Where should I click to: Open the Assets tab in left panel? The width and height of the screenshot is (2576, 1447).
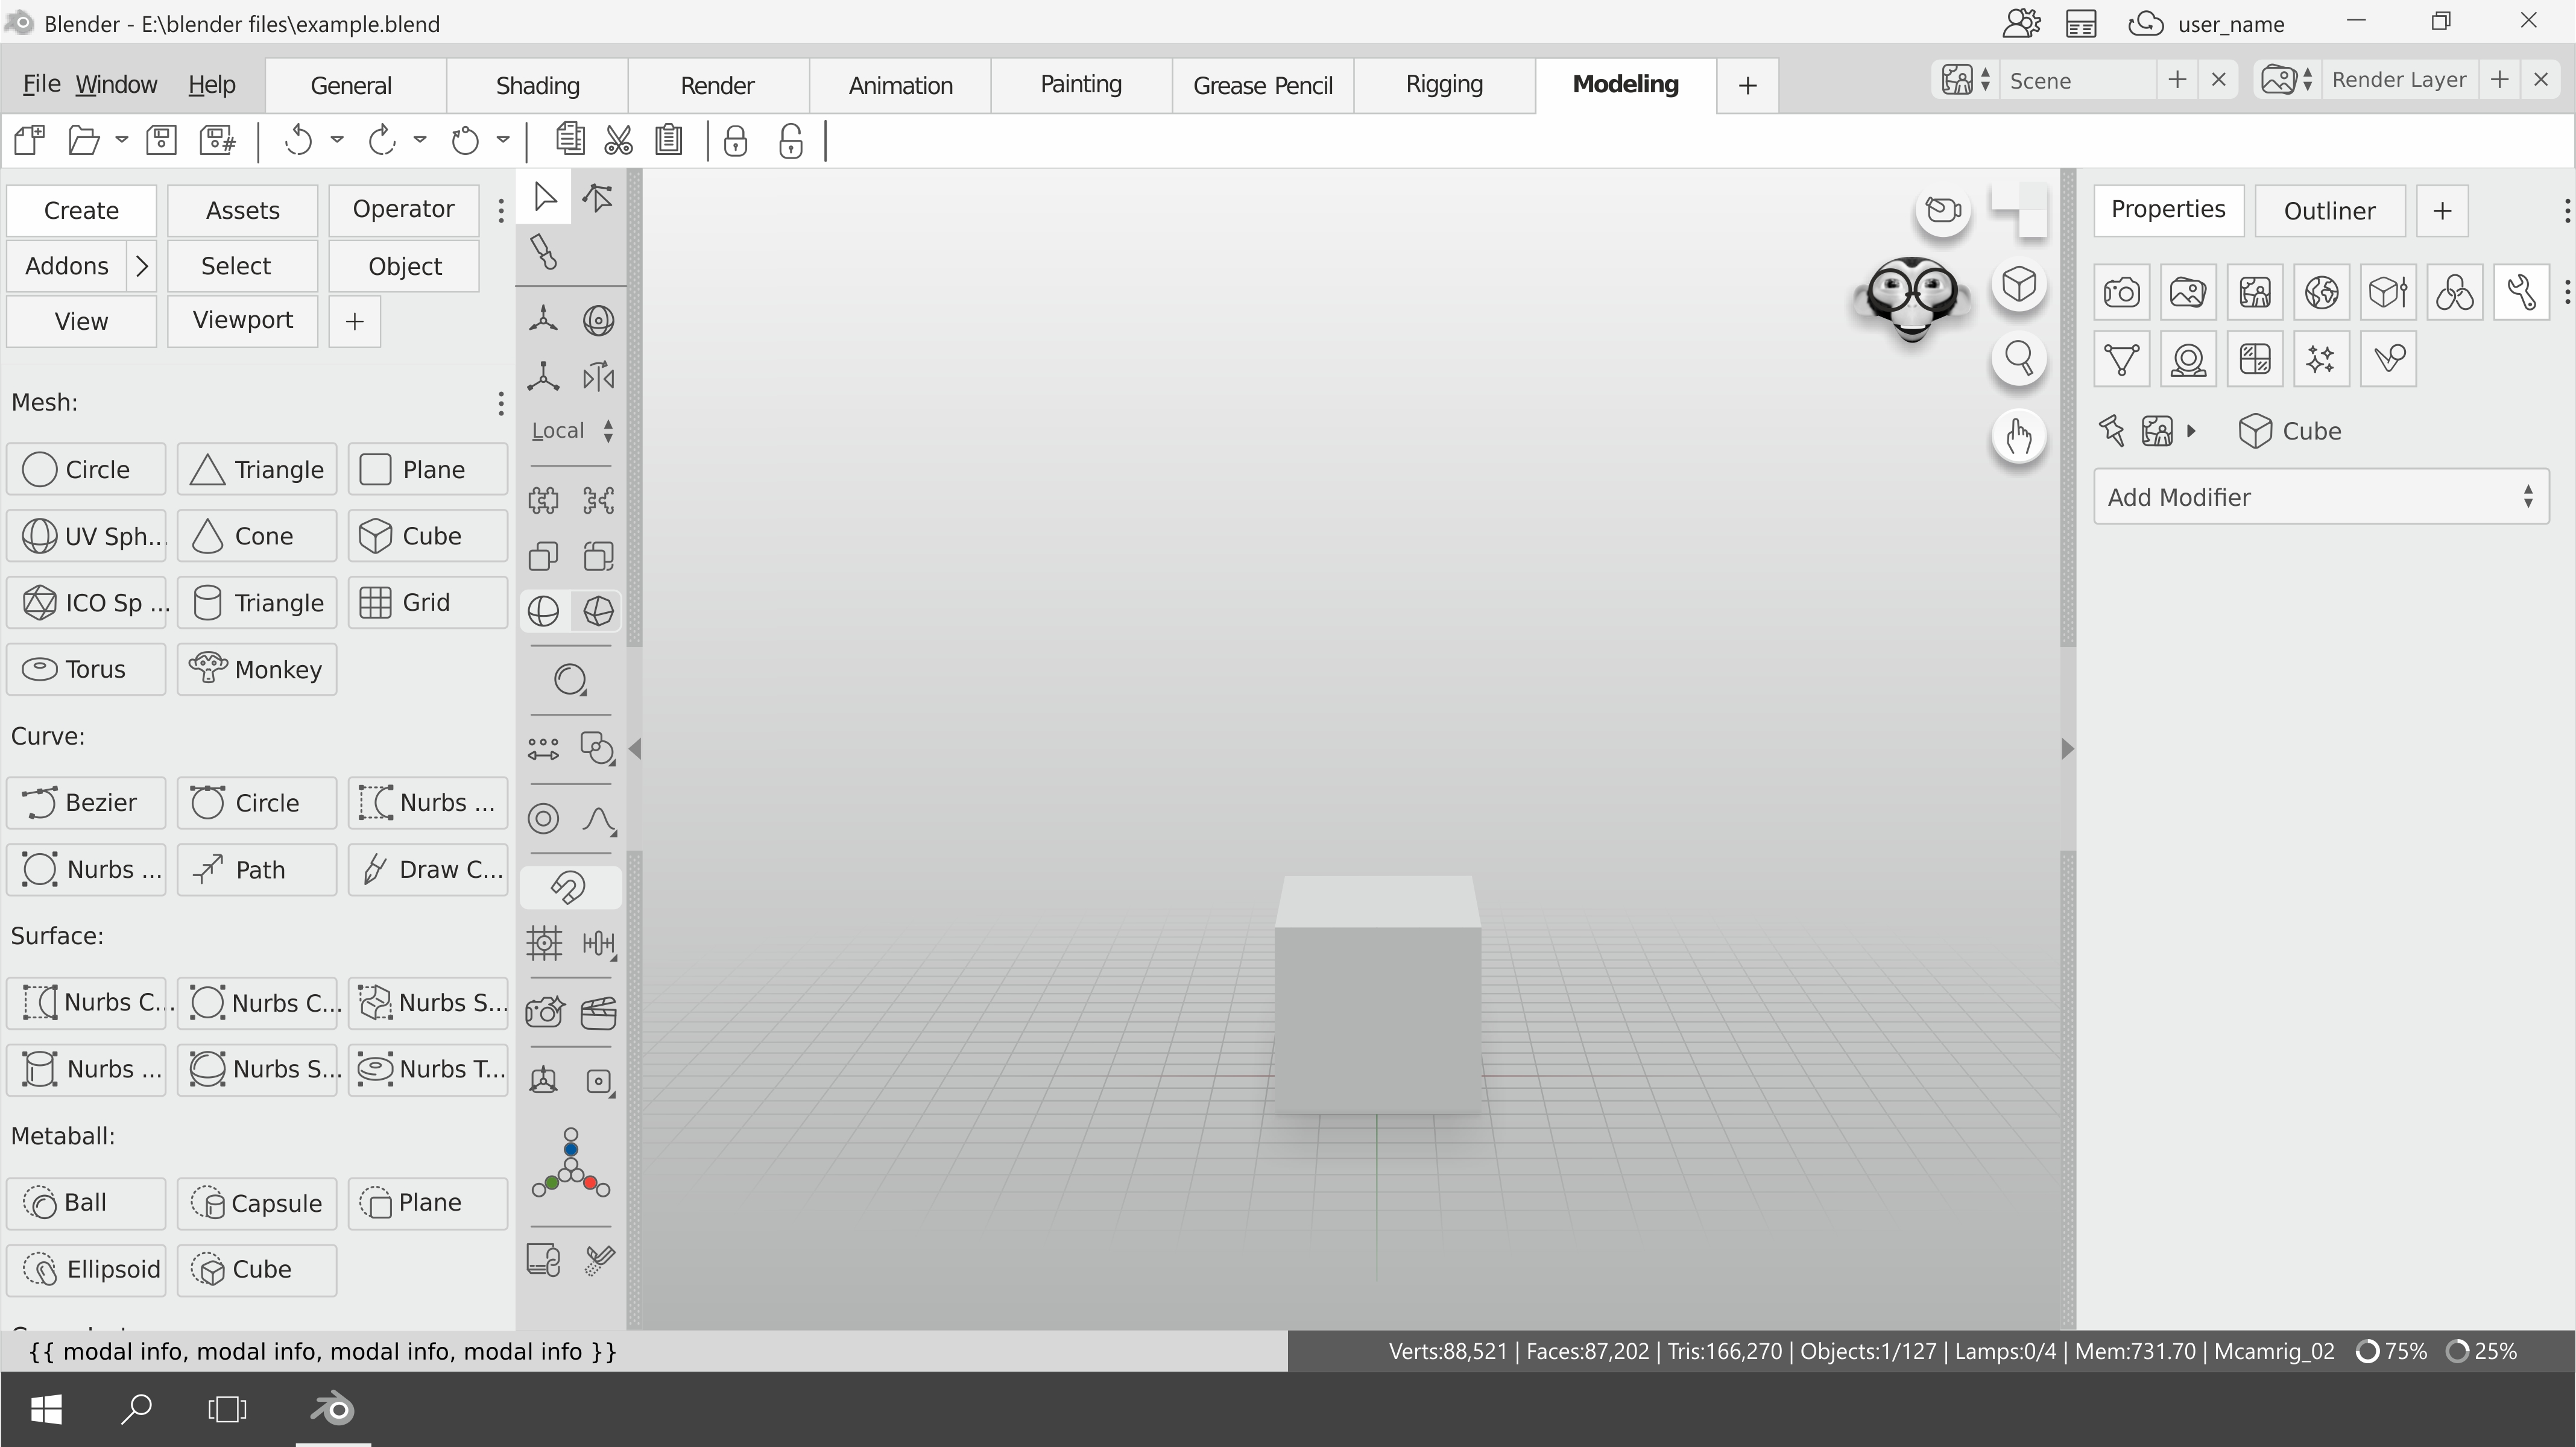[243, 210]
